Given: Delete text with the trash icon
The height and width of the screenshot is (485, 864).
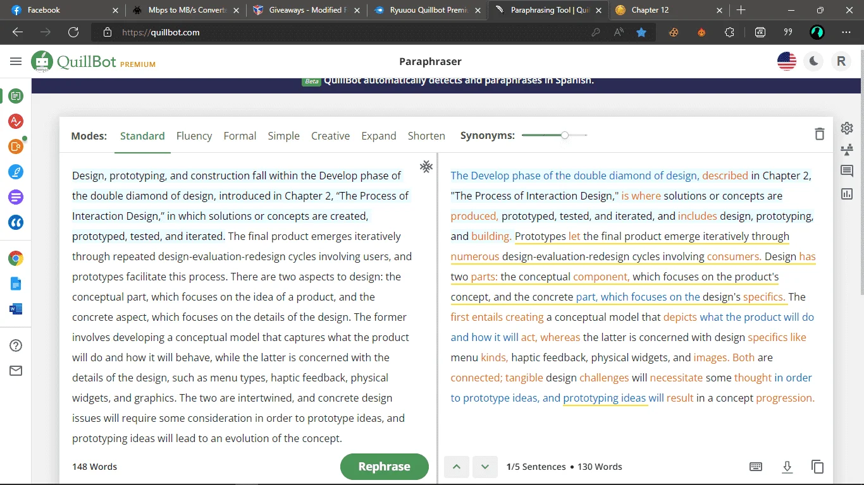Looking at the screenshot, I should pos(820,133).
